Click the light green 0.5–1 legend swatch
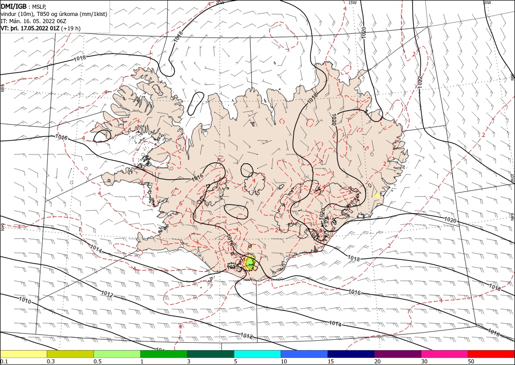The width and height of the screenshot is (515, 365). tap(117, 354)
